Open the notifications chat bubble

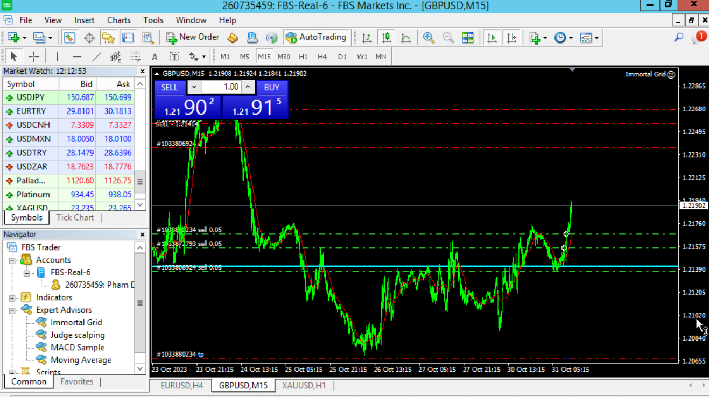(698, 38)
